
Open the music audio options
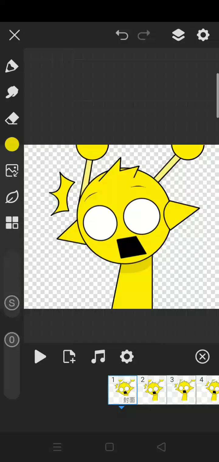[x=98, y=357]
